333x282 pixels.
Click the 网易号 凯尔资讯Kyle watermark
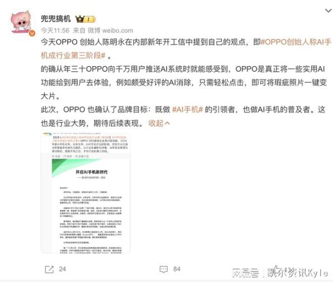pyautogui.click(x=280, y=273)
